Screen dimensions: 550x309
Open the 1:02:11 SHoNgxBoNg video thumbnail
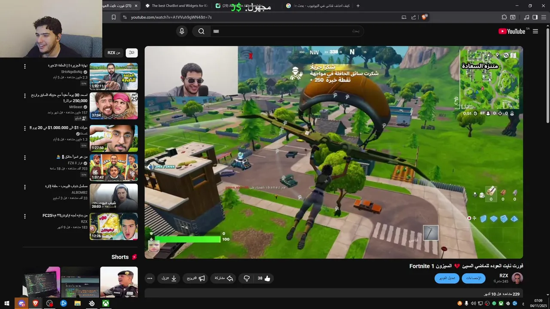113,76
